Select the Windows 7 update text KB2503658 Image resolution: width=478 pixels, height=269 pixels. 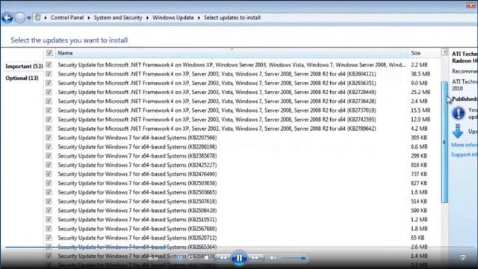point(137,183)
